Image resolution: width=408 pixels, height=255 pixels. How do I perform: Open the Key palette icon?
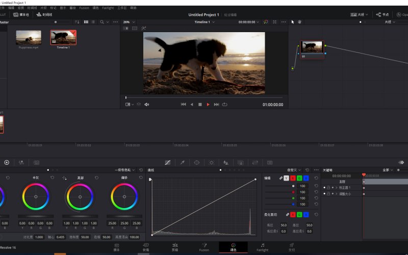click(x=241, y=163)
